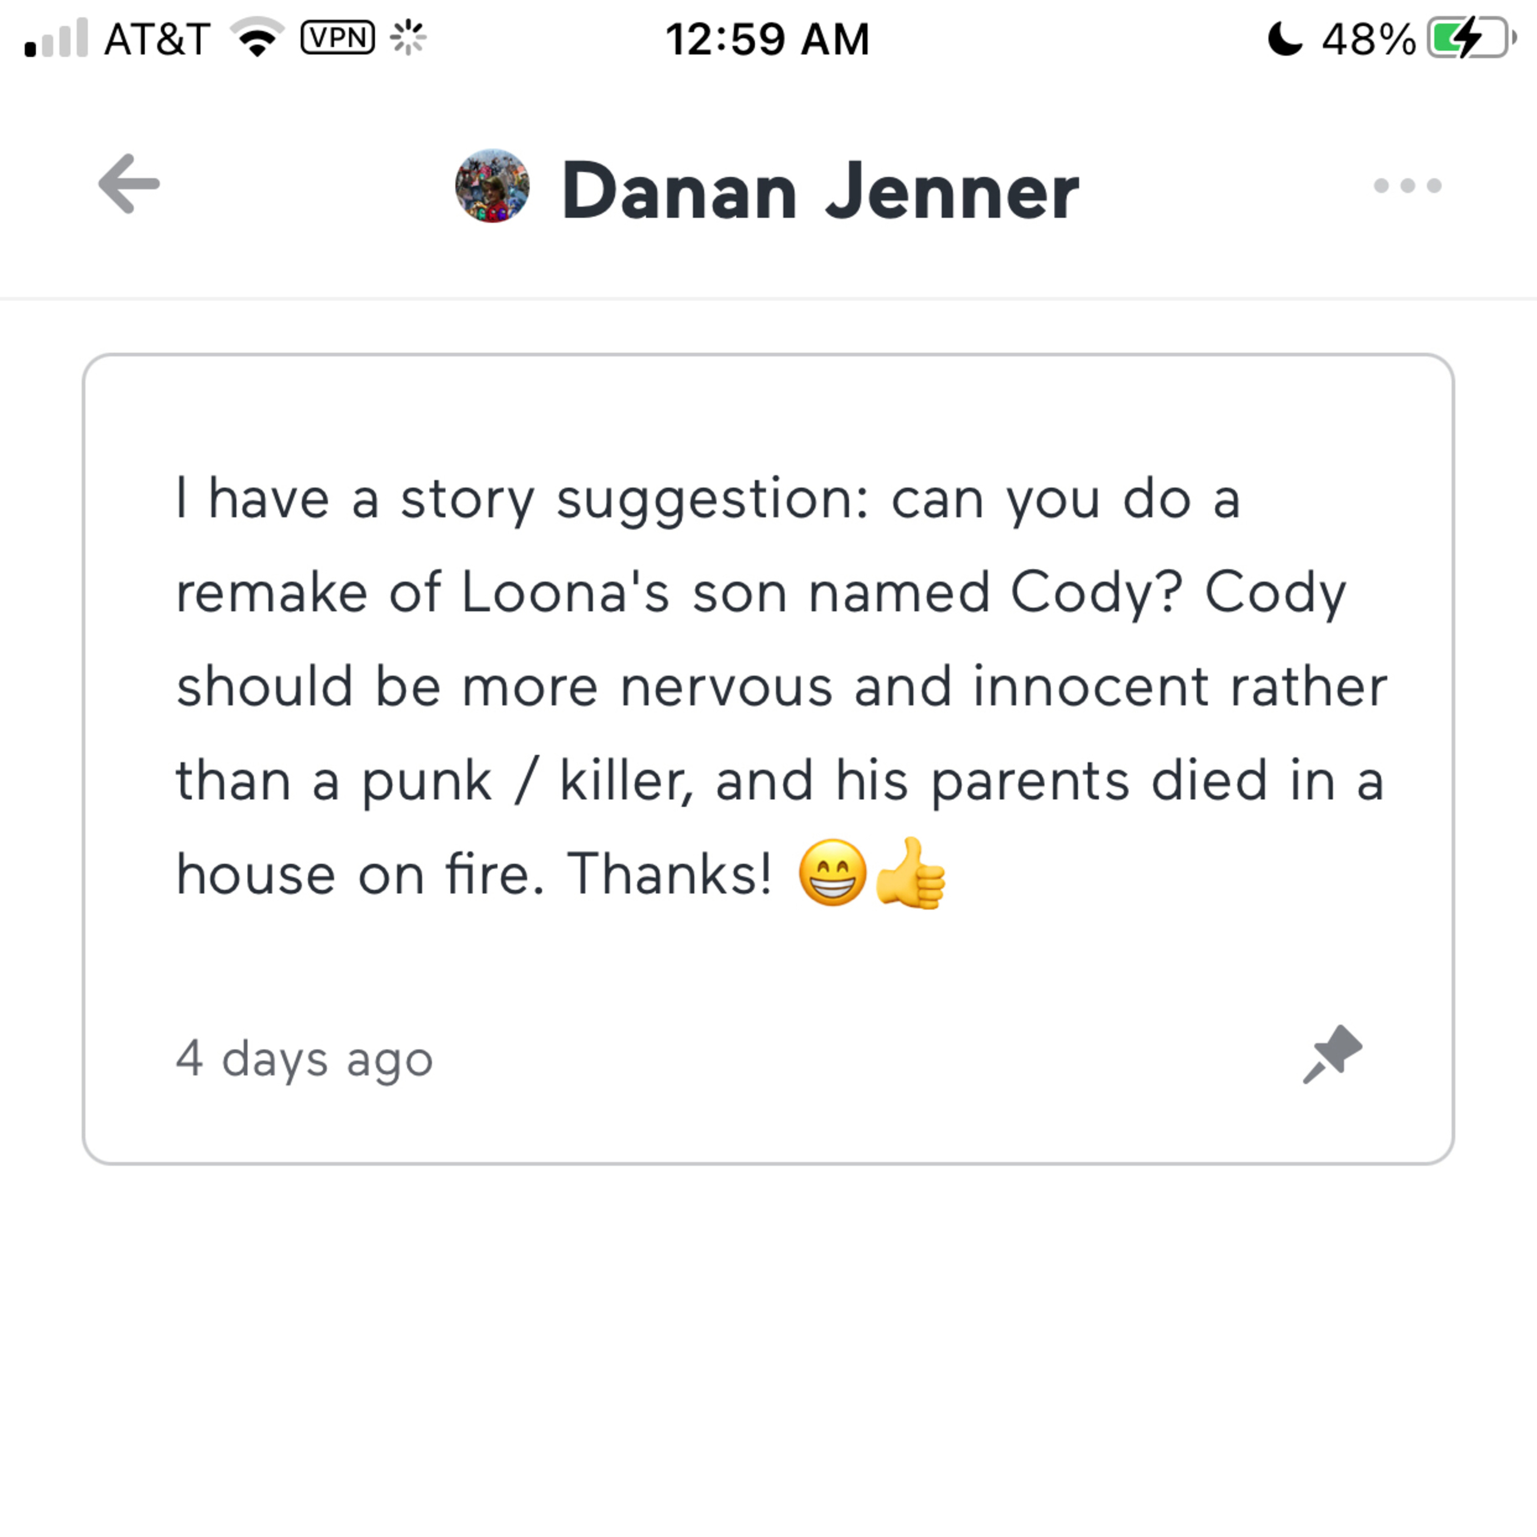Tap Danan Jenner's profile avatar

(x=492, y=186)
